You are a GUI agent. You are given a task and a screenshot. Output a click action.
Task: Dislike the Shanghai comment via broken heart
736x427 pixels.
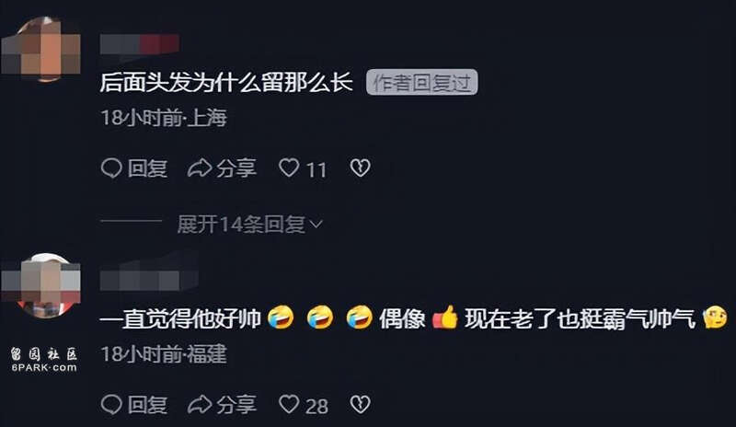click(x=361, y=167)
